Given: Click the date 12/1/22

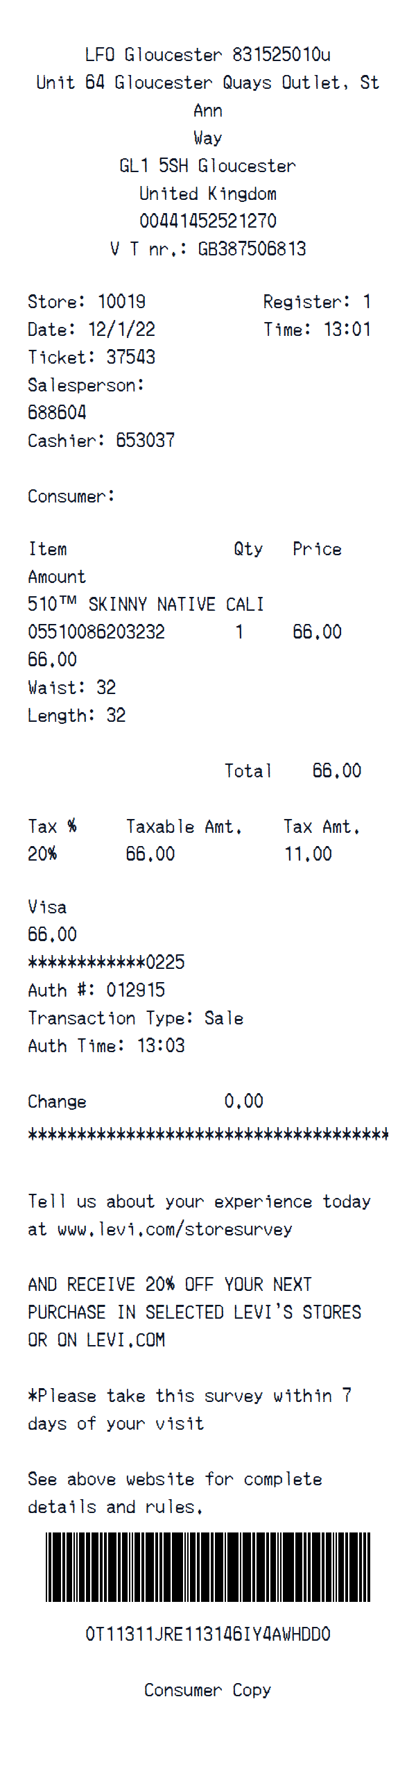Looking at the screenshot, I should (x=122, y=329).
